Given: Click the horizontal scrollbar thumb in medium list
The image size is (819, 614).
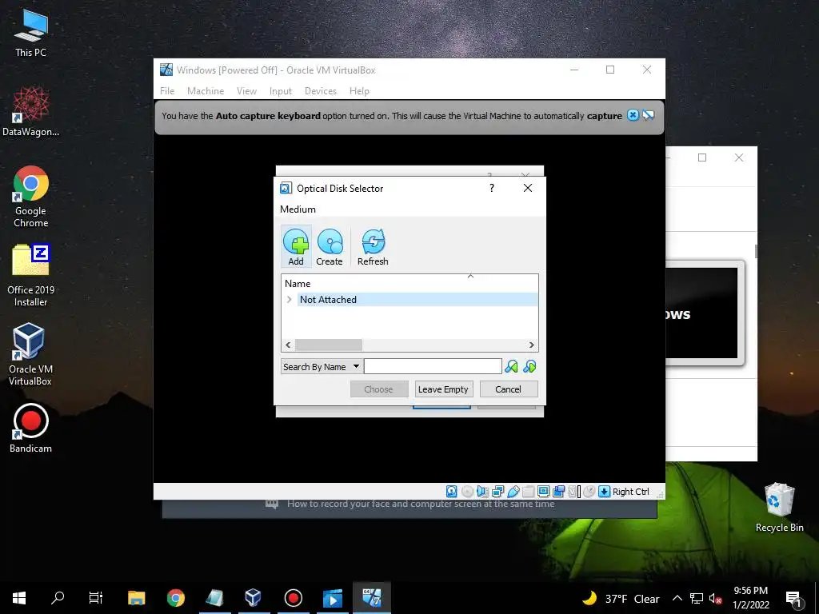Looking at the screenshot, I should 329,345.
